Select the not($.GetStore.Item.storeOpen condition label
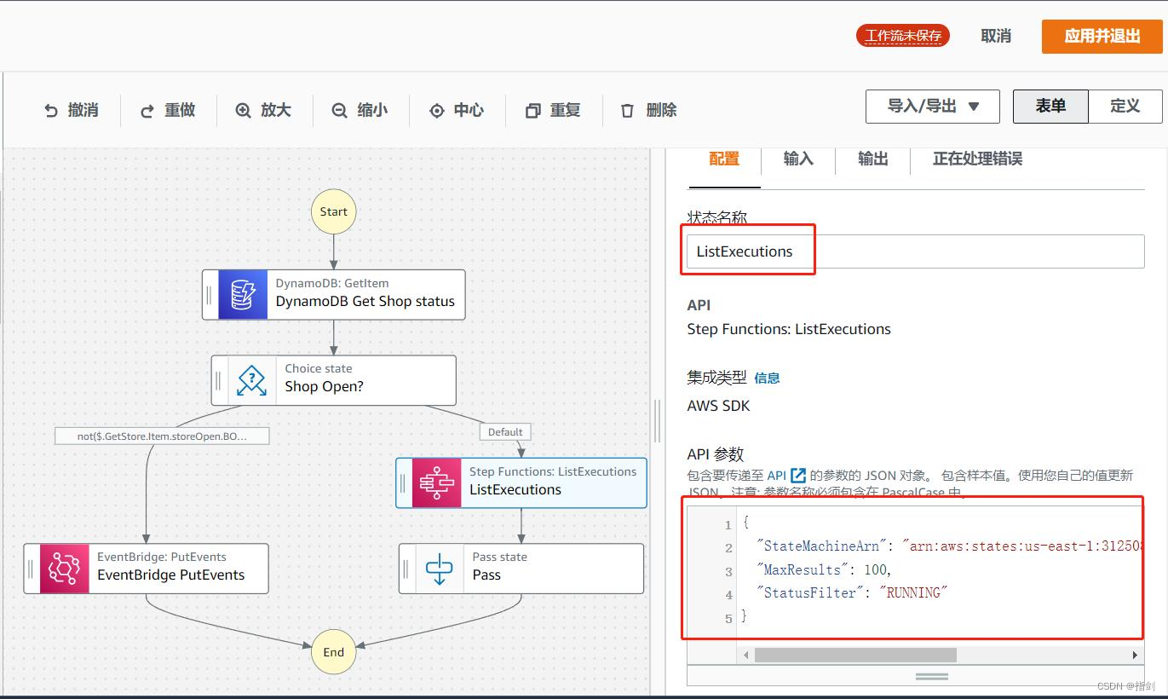The width and height of the screenshot is (1168, 699). 162,436
